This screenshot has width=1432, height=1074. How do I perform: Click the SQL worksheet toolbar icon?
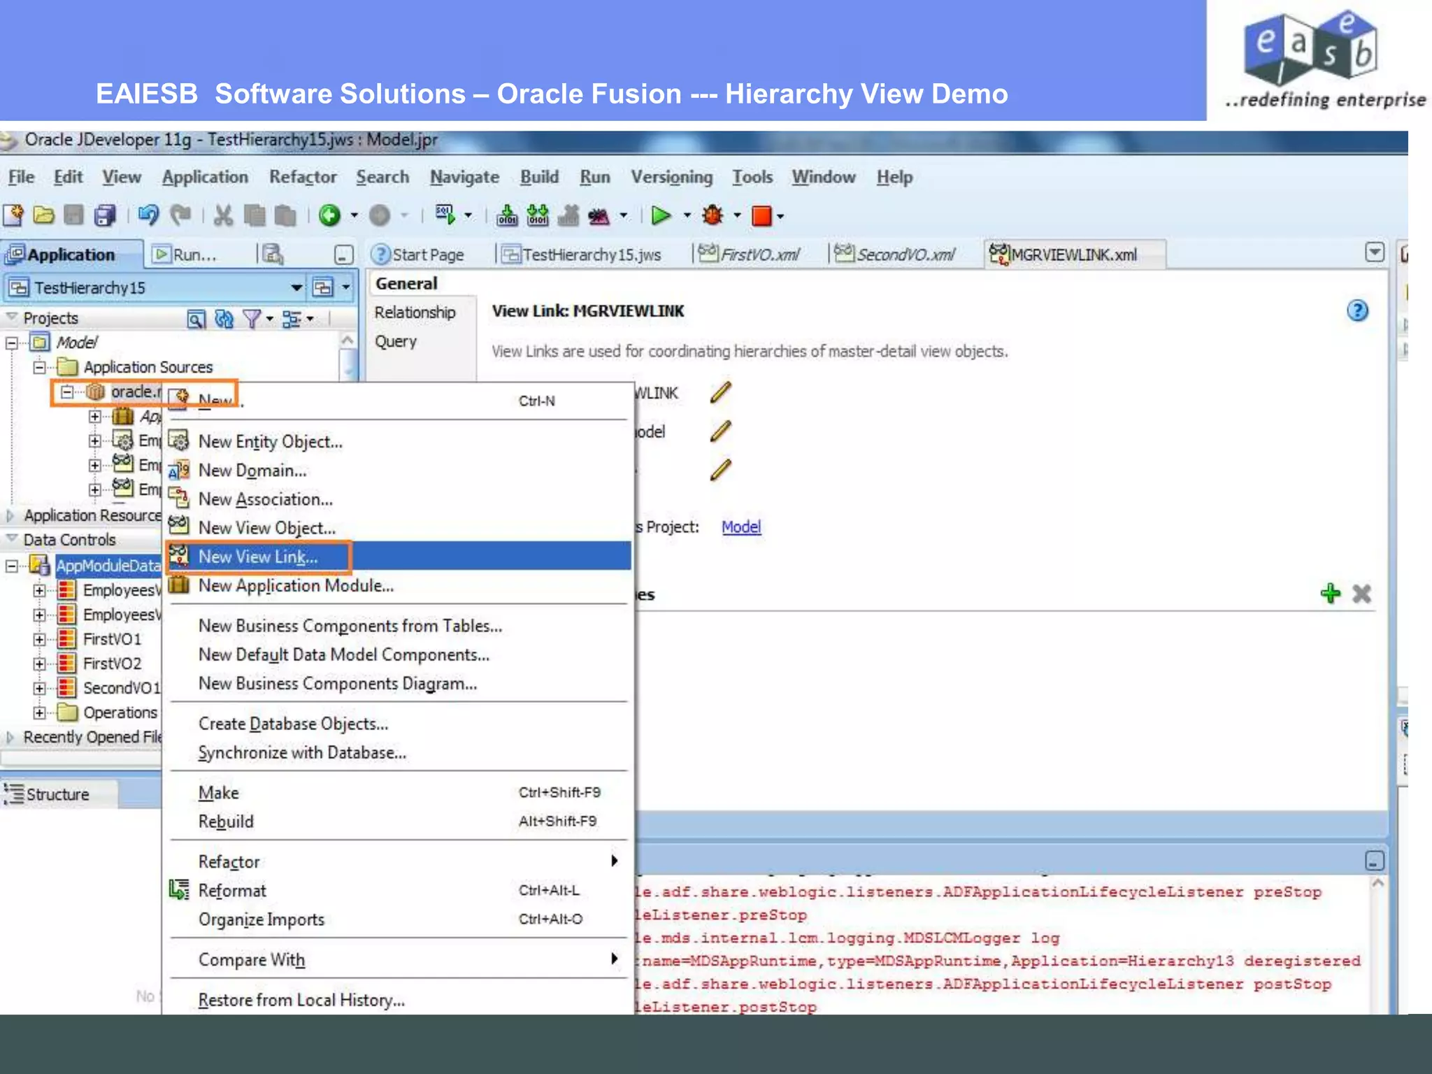tap(445, 214)
